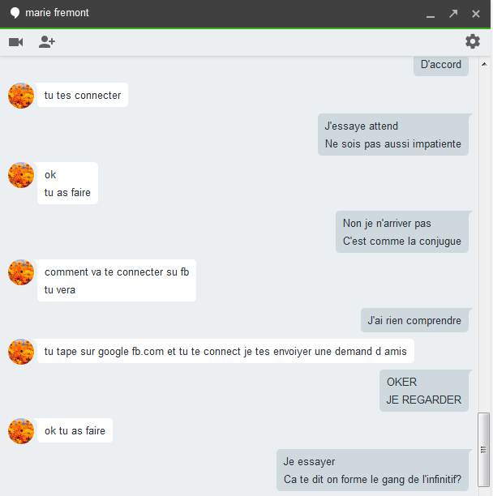Viewport: 493px width, 496px height.
Task: Start a video call with the camera icon
Action: click(16, 42)
